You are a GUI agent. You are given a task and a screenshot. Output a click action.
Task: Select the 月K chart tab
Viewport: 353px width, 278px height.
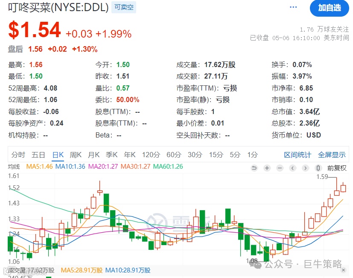click(93, 155)
